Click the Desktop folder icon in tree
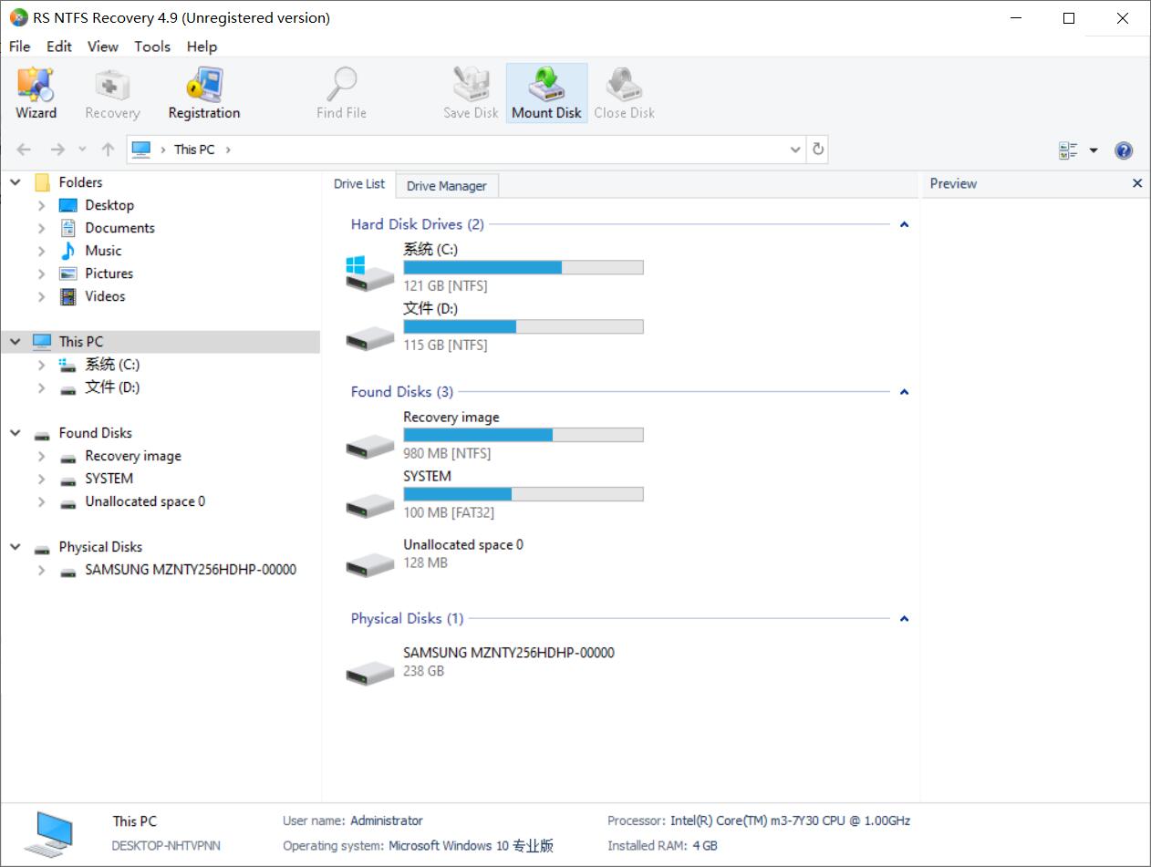Viewport: 1151px width, 867px height. [68, 205]
